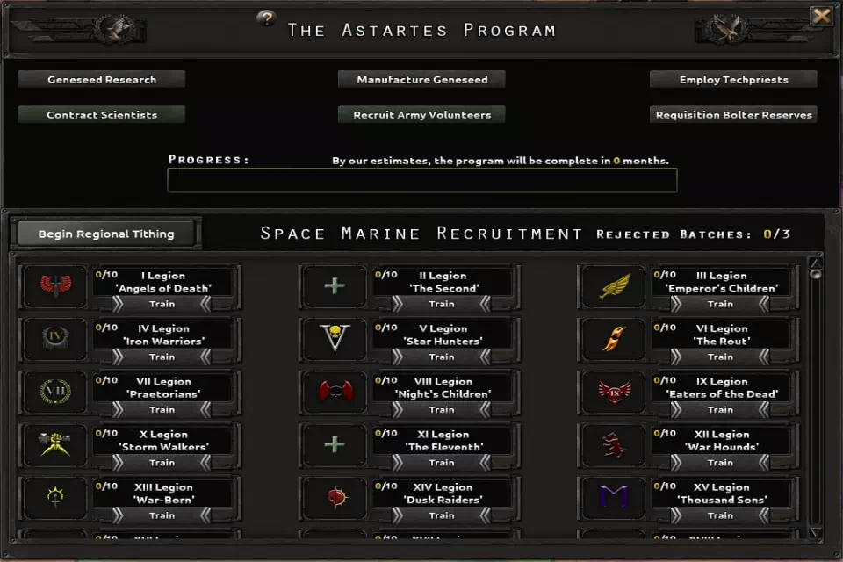Click Manufacture Geneseed

(421, 78)
